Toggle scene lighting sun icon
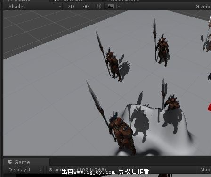The image size is (211, 177). (86, 7)
